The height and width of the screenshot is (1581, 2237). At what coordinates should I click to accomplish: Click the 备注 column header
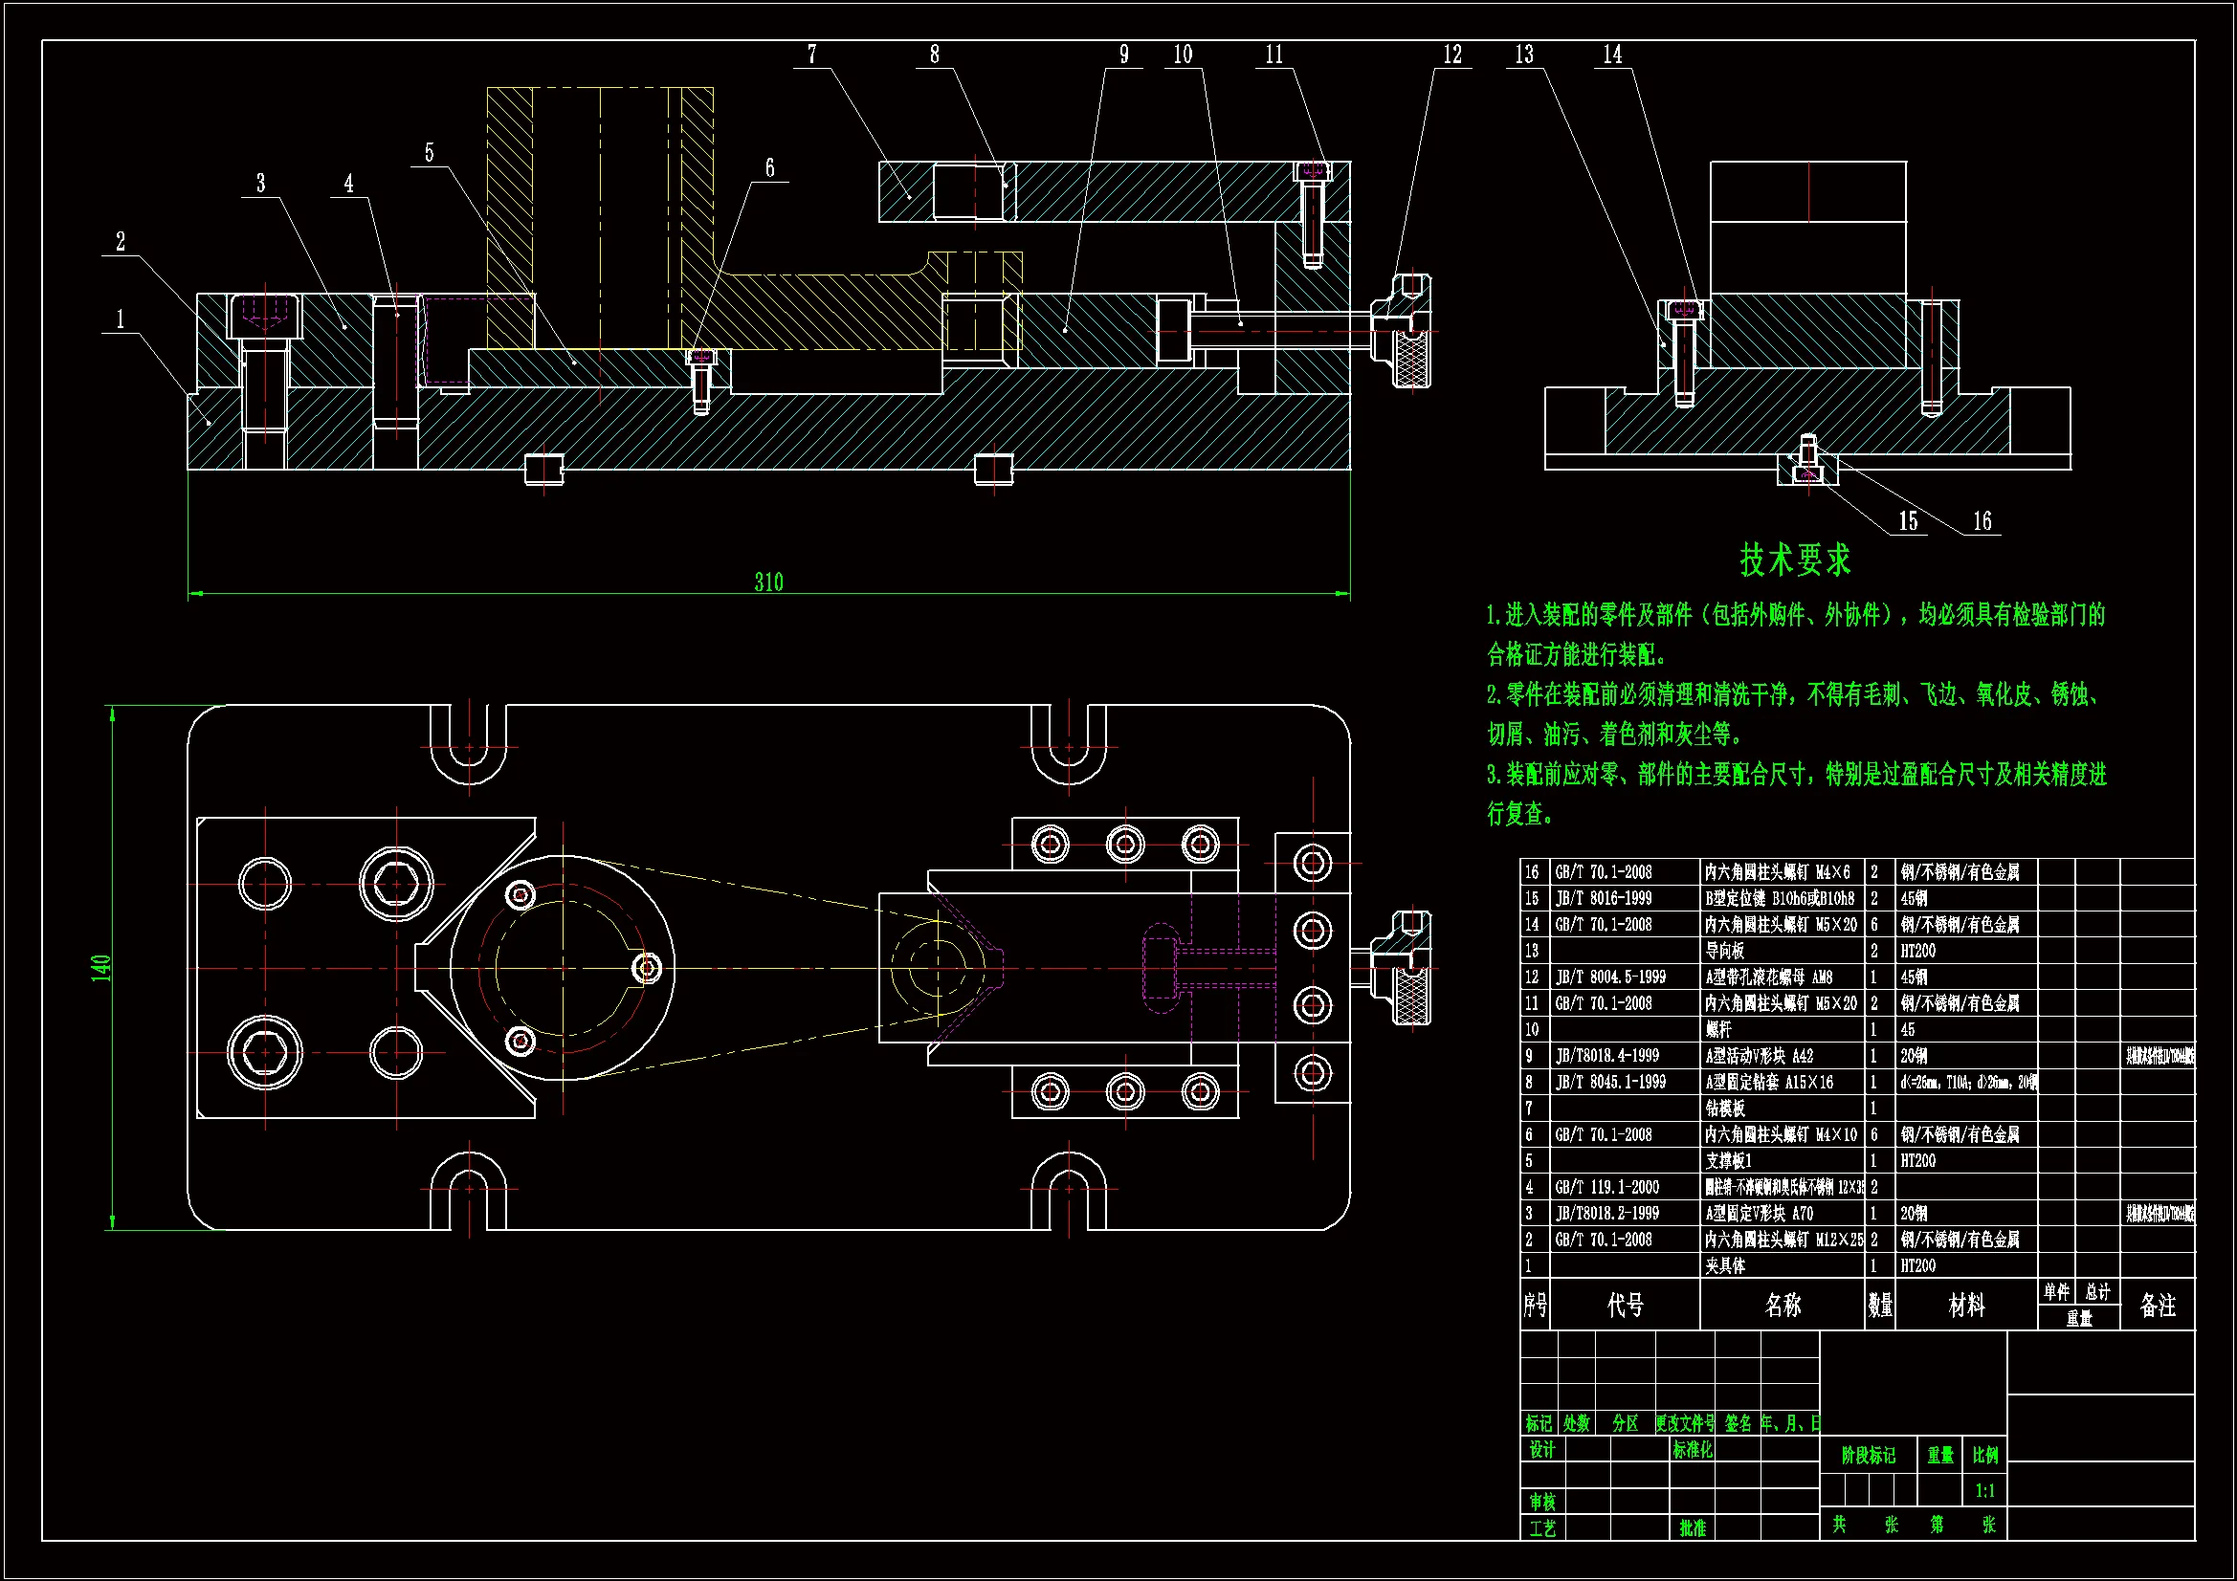click(x=2157, y=1306)
